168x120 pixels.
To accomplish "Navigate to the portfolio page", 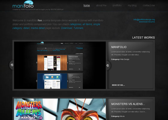I will (117, 5).
